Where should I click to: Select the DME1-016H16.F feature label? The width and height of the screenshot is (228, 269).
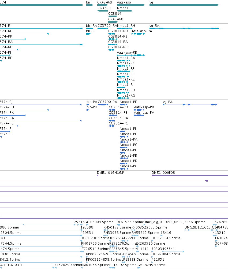[x=110, y=173]
